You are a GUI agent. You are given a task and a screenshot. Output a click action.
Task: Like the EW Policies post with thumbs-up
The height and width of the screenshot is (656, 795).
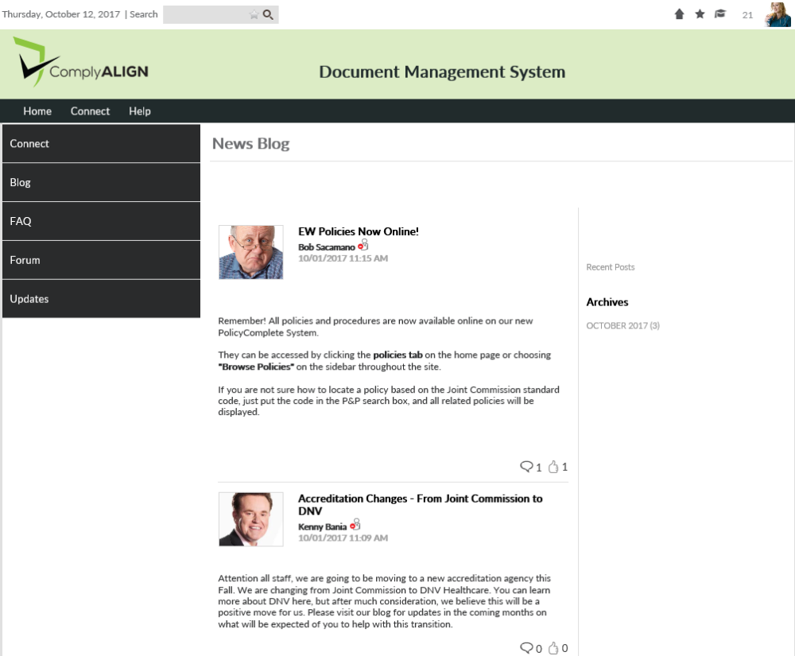point(553,467)
